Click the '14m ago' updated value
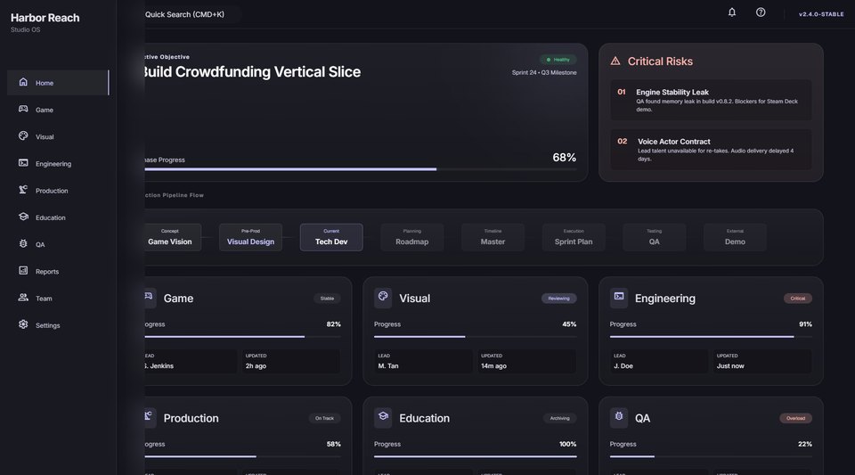This screenshot has width=855, height=475. tap(493, 366)
